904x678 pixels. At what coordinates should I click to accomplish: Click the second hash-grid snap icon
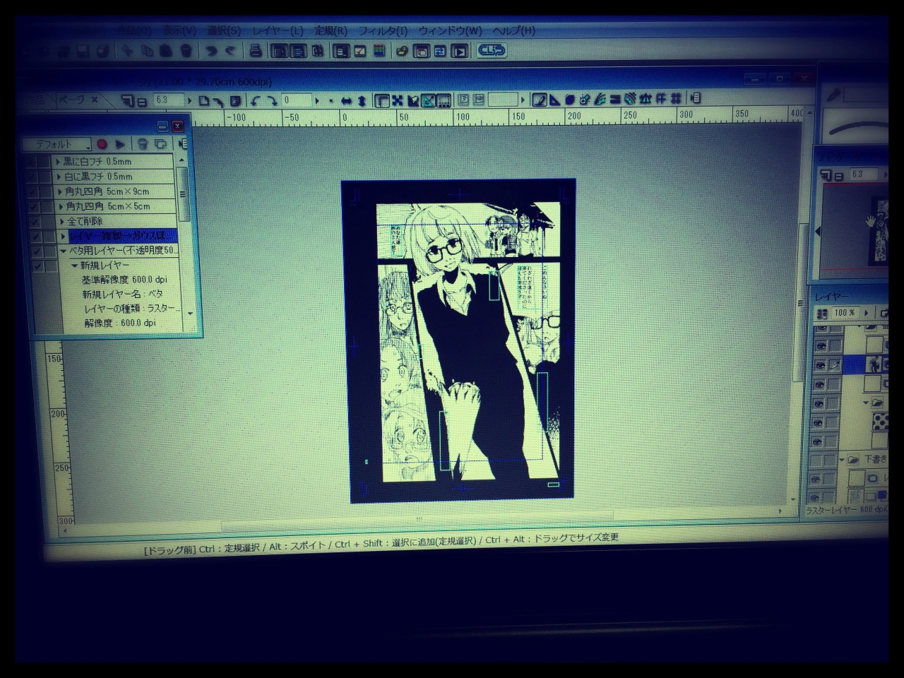pos(676,98)
